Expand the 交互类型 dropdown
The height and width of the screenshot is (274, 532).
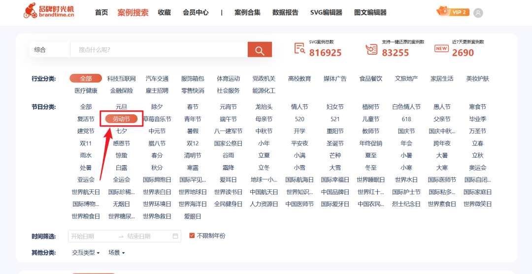86,253
